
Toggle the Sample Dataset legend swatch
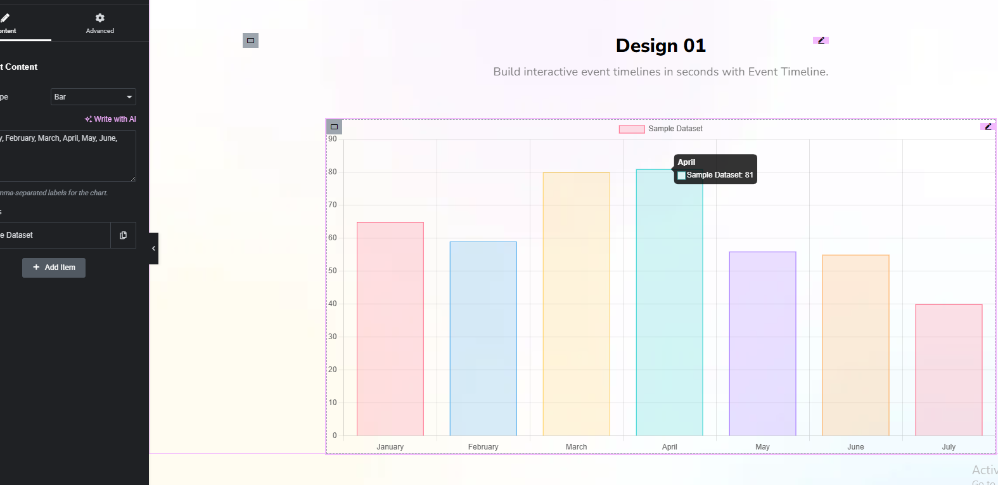tap(632, 129)
